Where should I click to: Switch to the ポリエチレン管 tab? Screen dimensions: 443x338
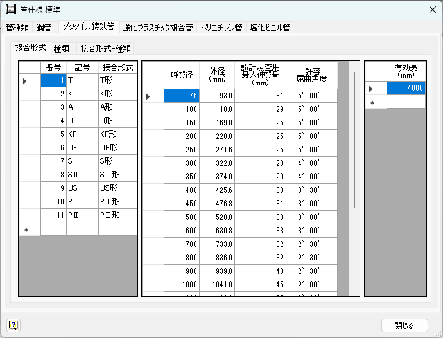pos(221,28)
